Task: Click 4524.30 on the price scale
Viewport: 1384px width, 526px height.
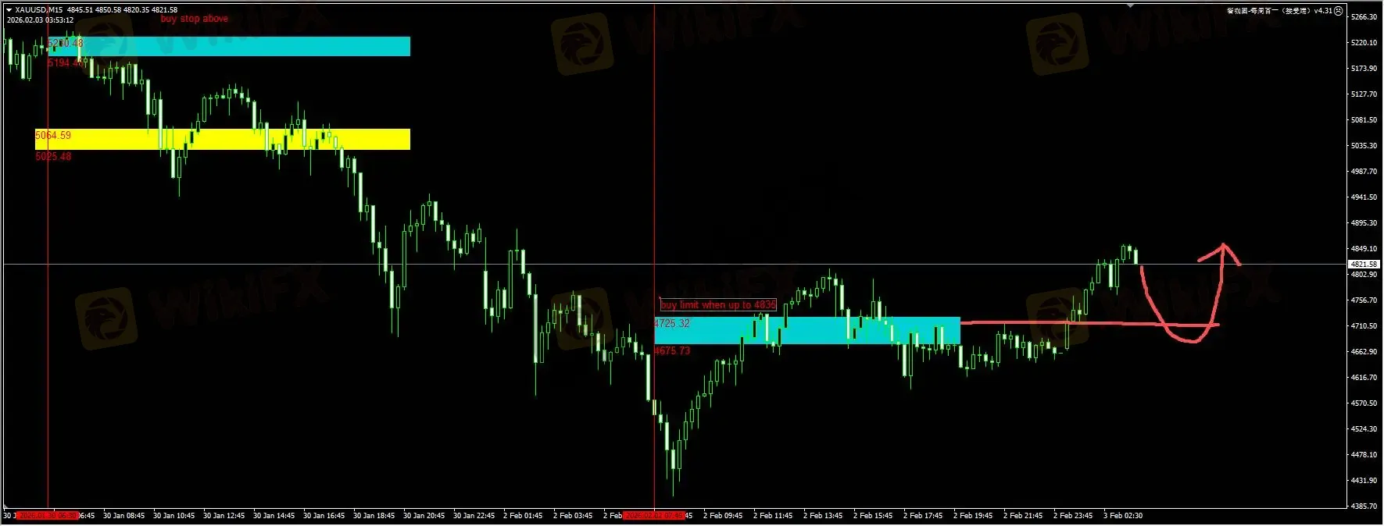Action: [1364, 429]
